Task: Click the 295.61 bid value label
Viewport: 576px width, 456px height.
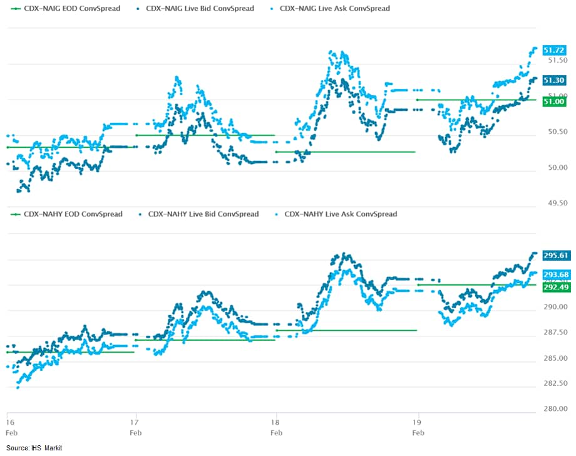Action: coord(556,256)
